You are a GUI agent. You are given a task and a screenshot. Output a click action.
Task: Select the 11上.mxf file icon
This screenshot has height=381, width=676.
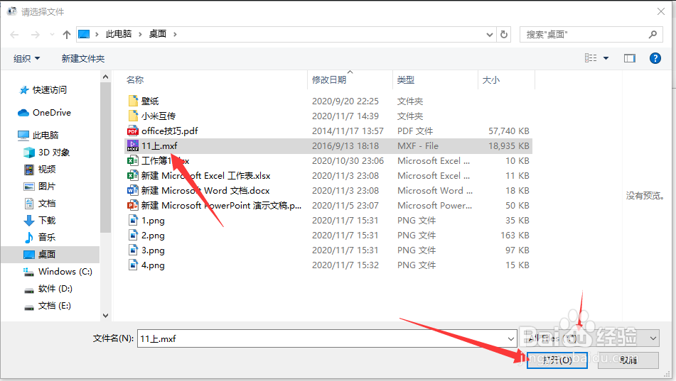pyautogui.click(x=133, y=145)
